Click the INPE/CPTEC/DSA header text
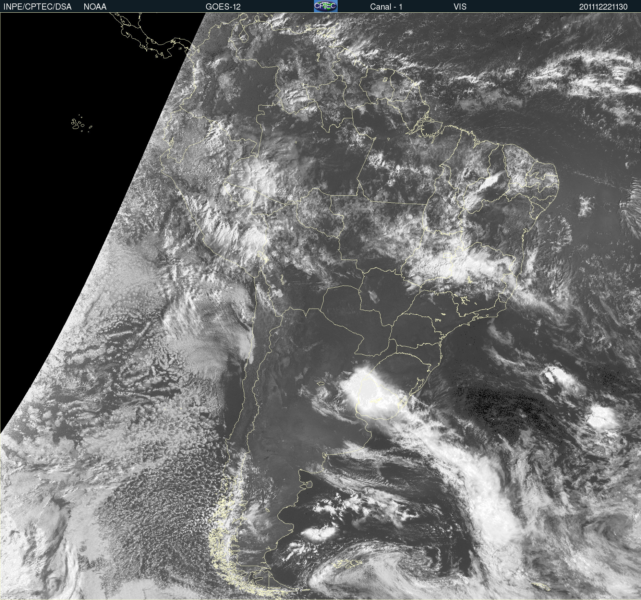641x600 pixels. coord(37,7)
